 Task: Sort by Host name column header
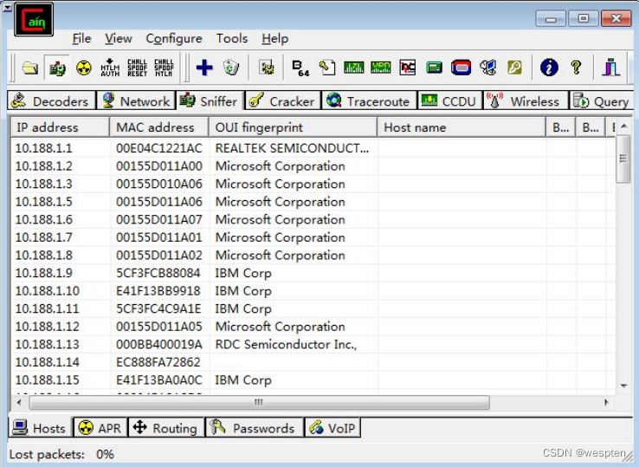tap(461, 127)
